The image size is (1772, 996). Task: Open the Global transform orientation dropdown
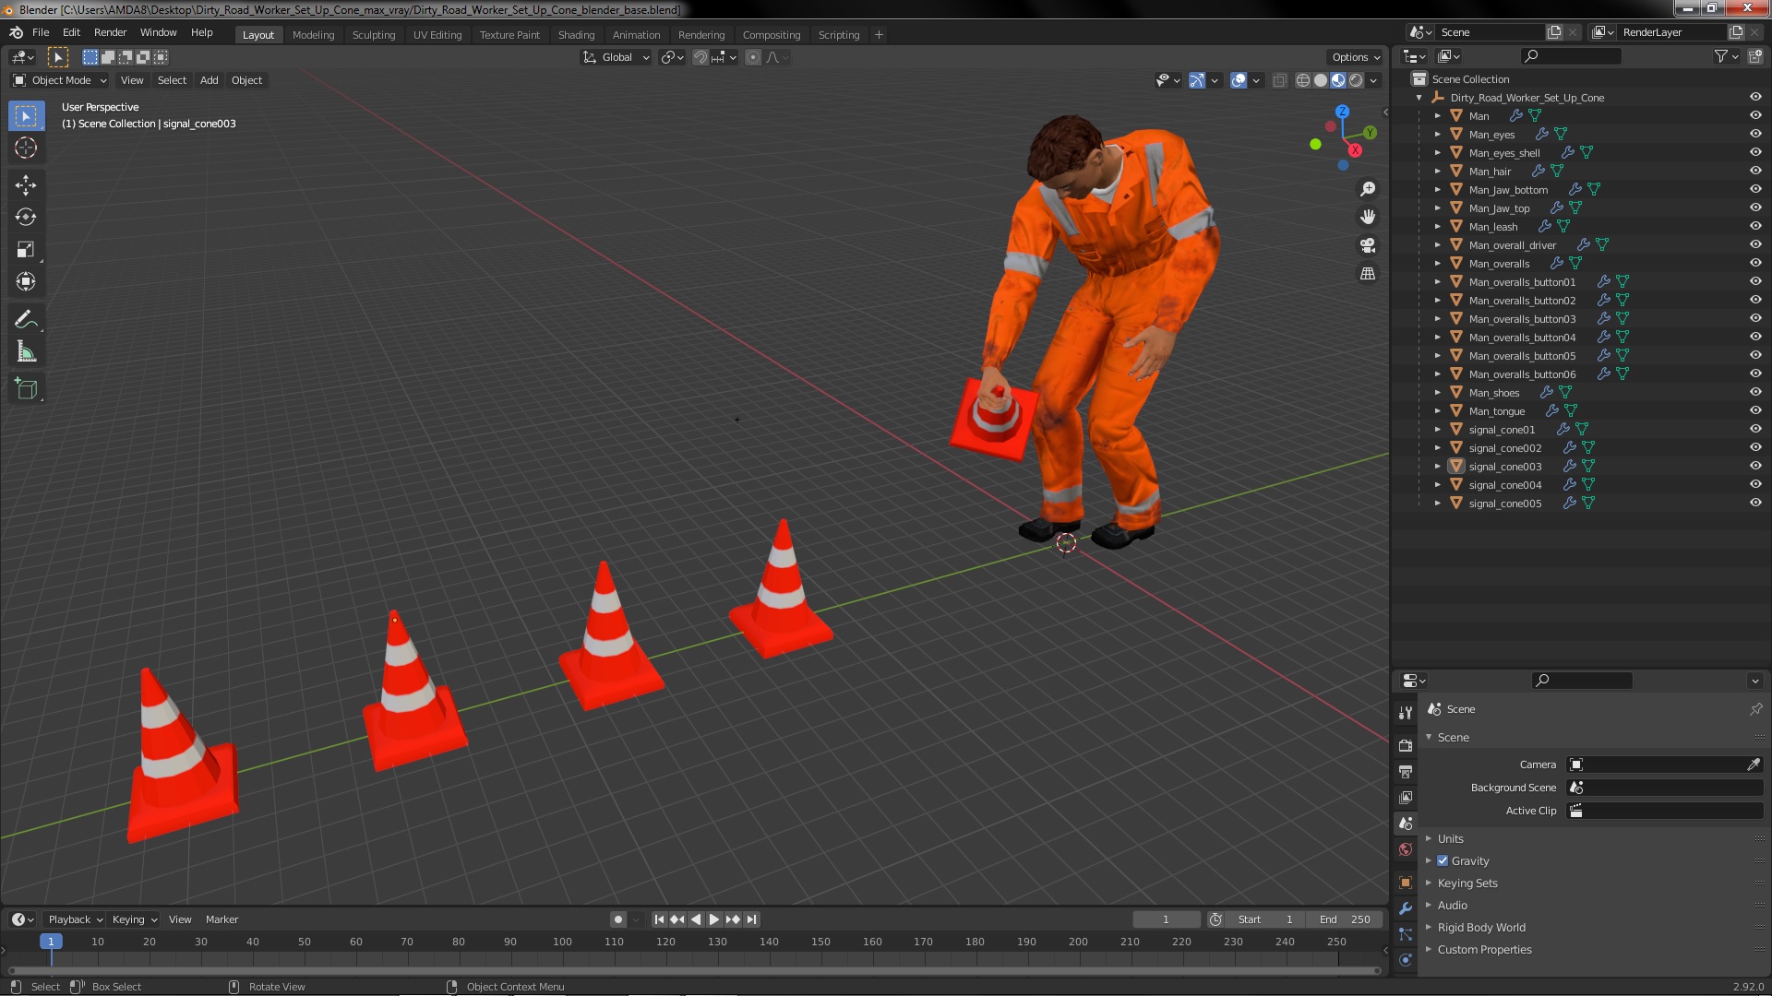point(616,57)
